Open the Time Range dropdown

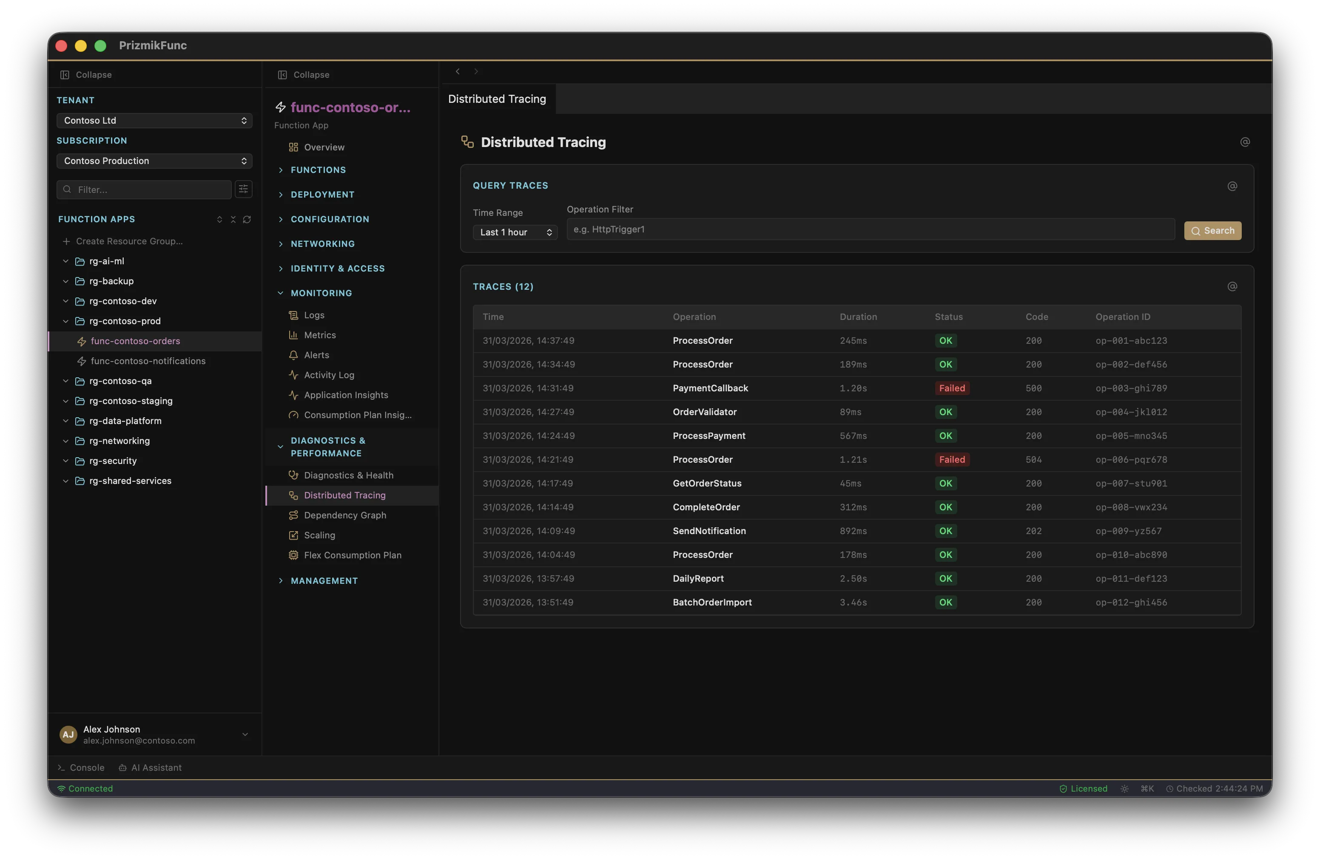(x=515, y=232)
